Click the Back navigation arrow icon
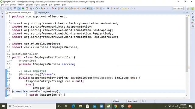Image resolution: width=195 pixels, height=109 pixels. point(126,8)
